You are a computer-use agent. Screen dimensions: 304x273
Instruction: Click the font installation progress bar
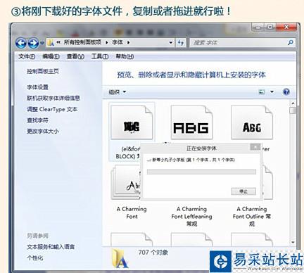pyautogui.click(x=201, y=172)
